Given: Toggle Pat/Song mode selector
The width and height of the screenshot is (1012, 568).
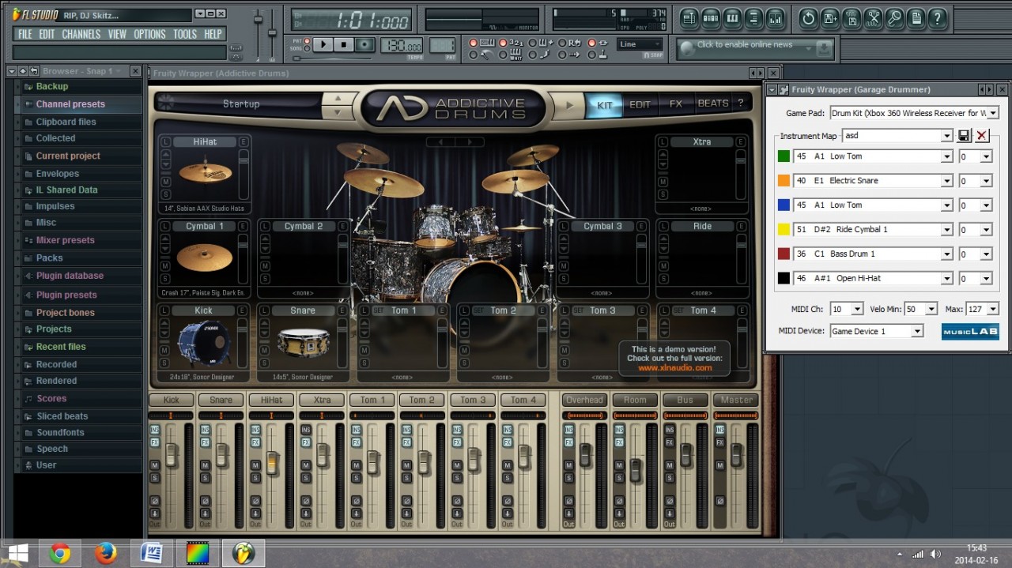Looking at the screenshot, I should pos(307,45).
